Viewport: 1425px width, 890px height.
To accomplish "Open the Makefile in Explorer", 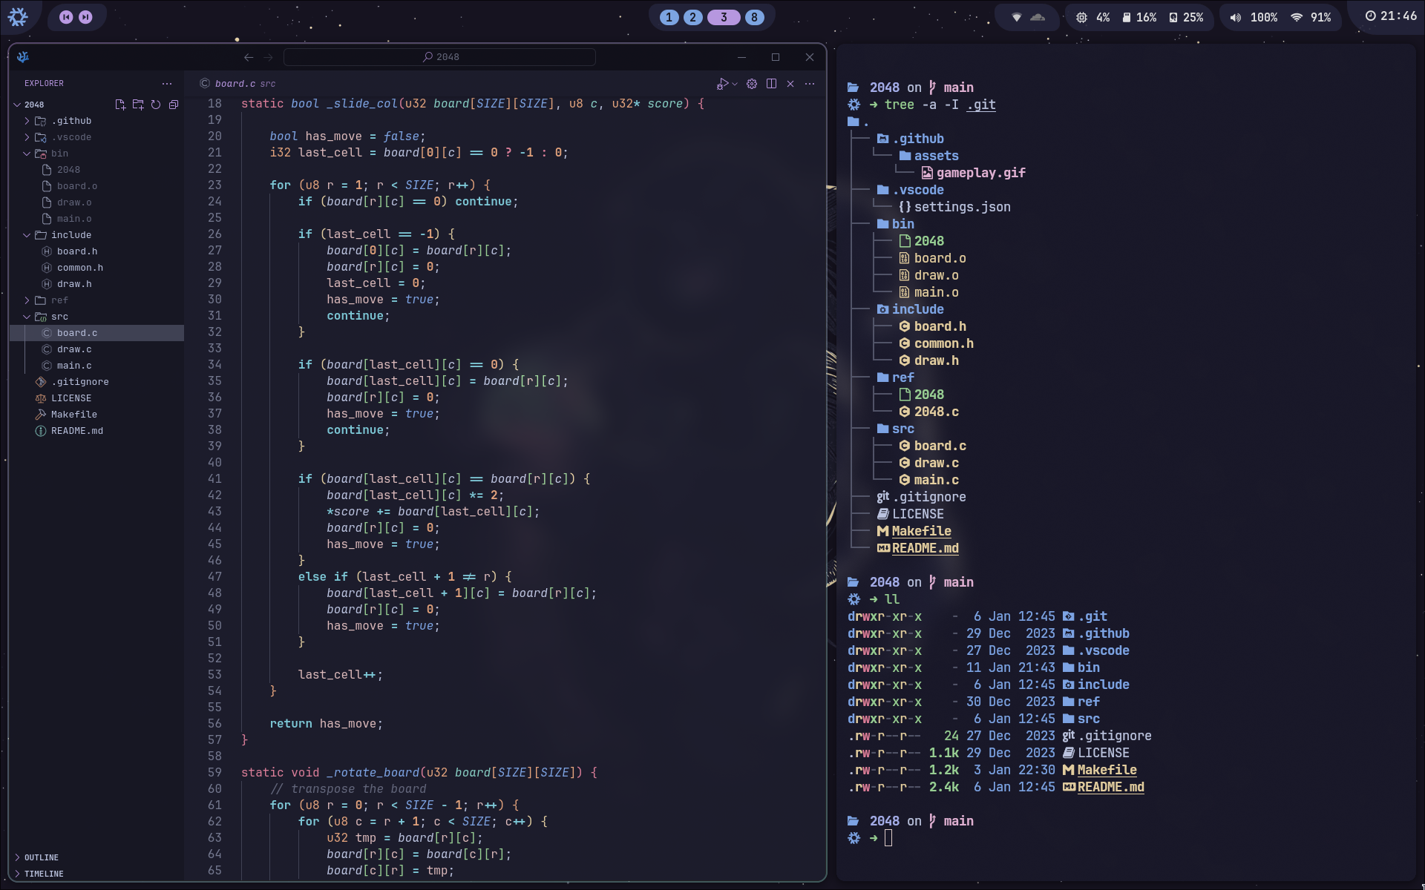I will point(73,415).
